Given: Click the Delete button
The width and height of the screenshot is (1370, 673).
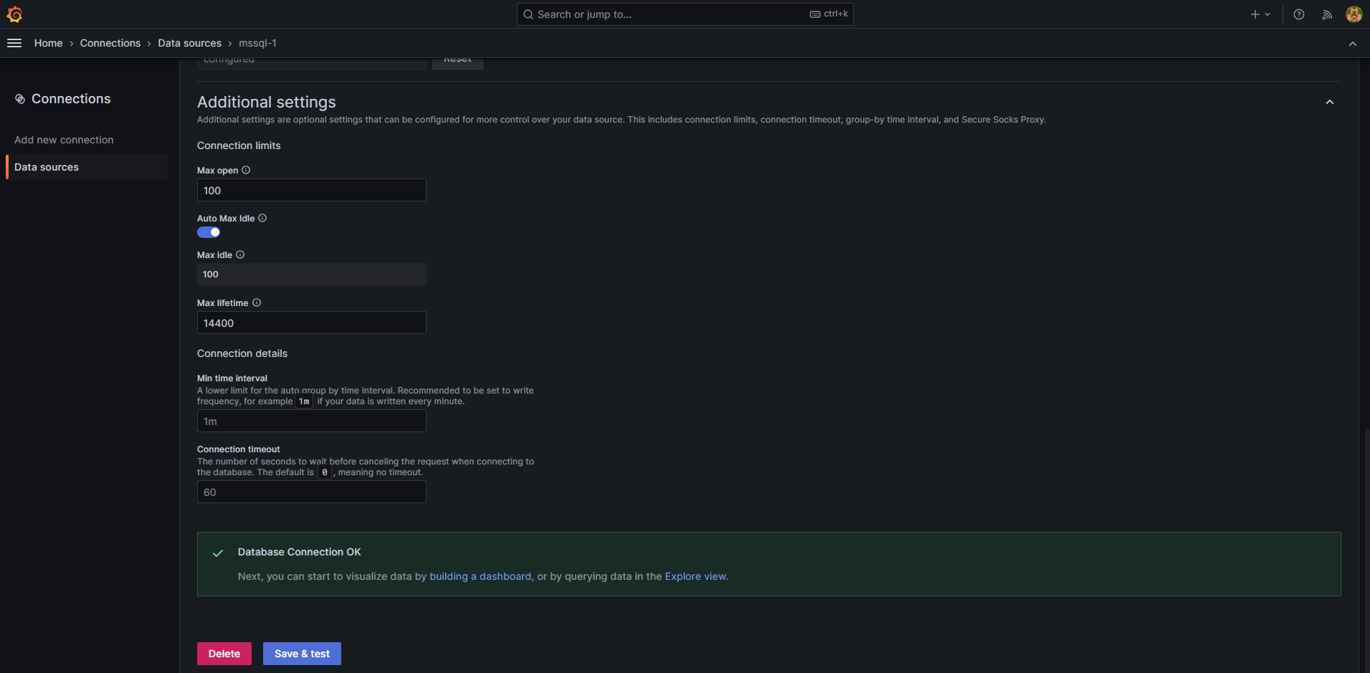Looking at the screenshot, I should click(224, 653).
